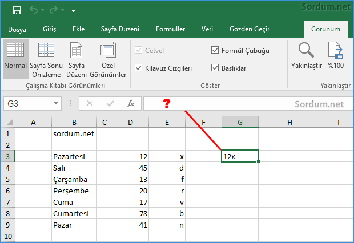Select column H header
The height and width of the screenshot is (243, 354).
289,122
